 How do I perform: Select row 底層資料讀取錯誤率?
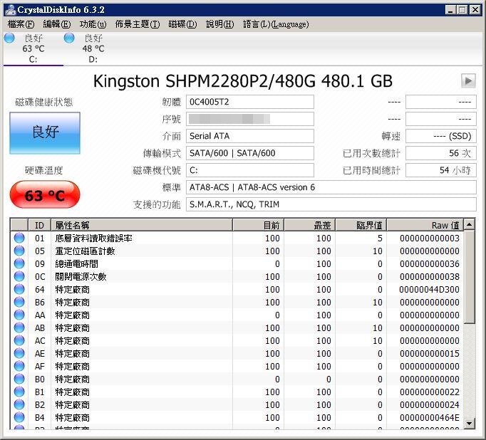pos(237,238)
